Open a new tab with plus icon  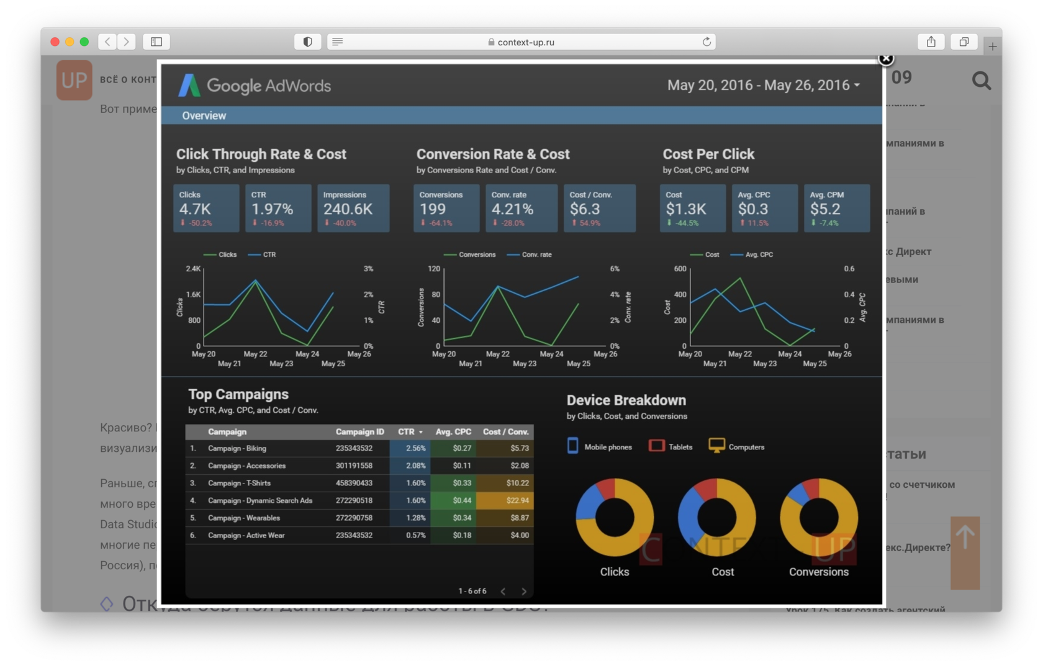992,46
